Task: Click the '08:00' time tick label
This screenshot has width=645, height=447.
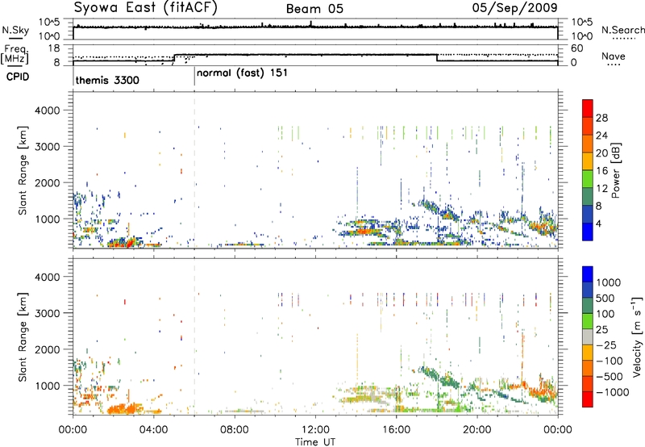Action: coord(235,430)
